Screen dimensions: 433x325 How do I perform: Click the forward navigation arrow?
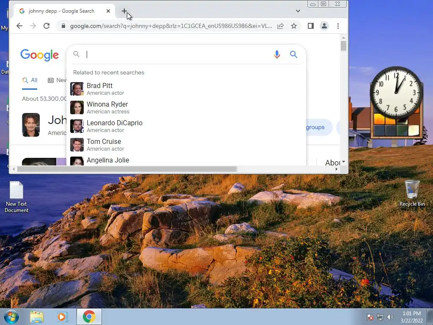33,26
